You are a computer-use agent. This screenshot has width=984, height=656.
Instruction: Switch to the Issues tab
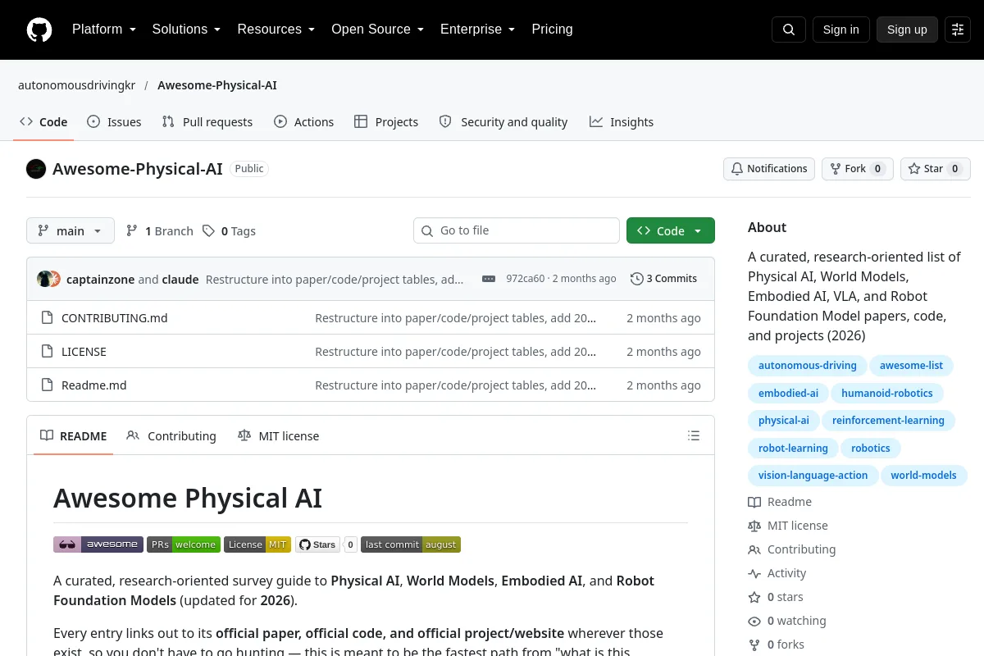coord(114,122)
